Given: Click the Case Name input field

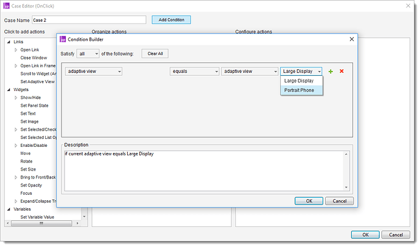Looking at the screenshot, I should 89,19.
